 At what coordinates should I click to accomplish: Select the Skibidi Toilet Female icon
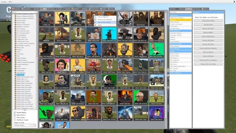click(x=109, y=66)
